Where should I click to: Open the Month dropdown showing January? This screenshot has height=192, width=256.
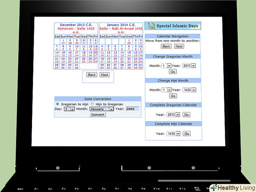(x=101, y=109)
